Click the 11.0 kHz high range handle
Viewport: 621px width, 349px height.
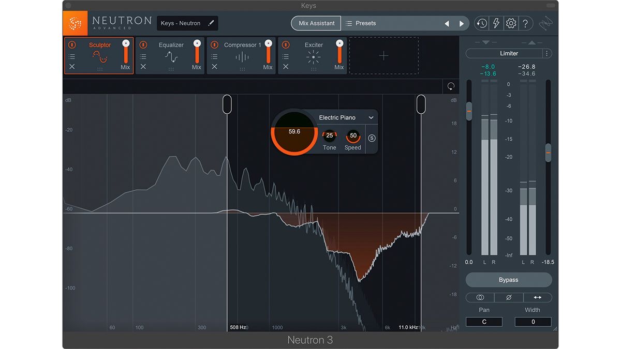coord(421,104)
